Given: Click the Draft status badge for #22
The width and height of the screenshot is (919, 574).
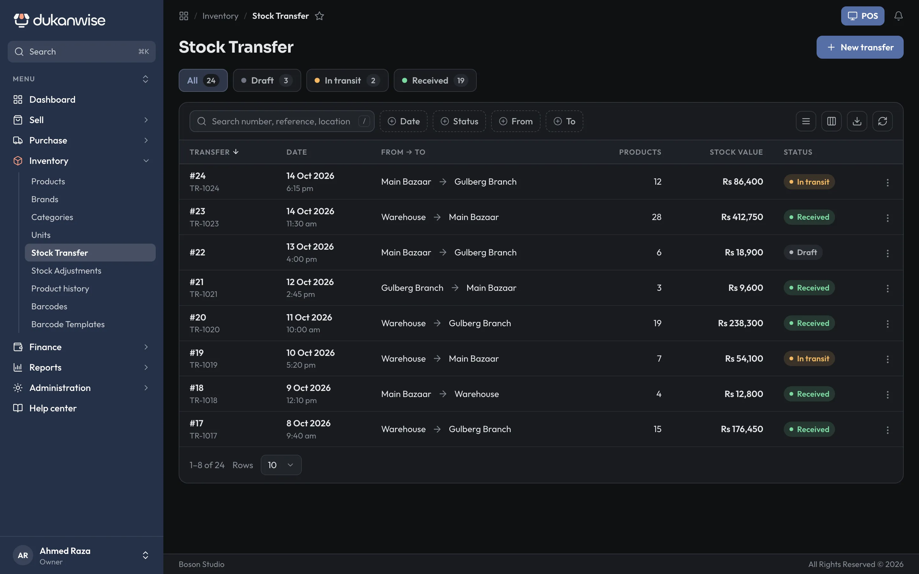Looking at the screenshot, I should coord(803,253).
